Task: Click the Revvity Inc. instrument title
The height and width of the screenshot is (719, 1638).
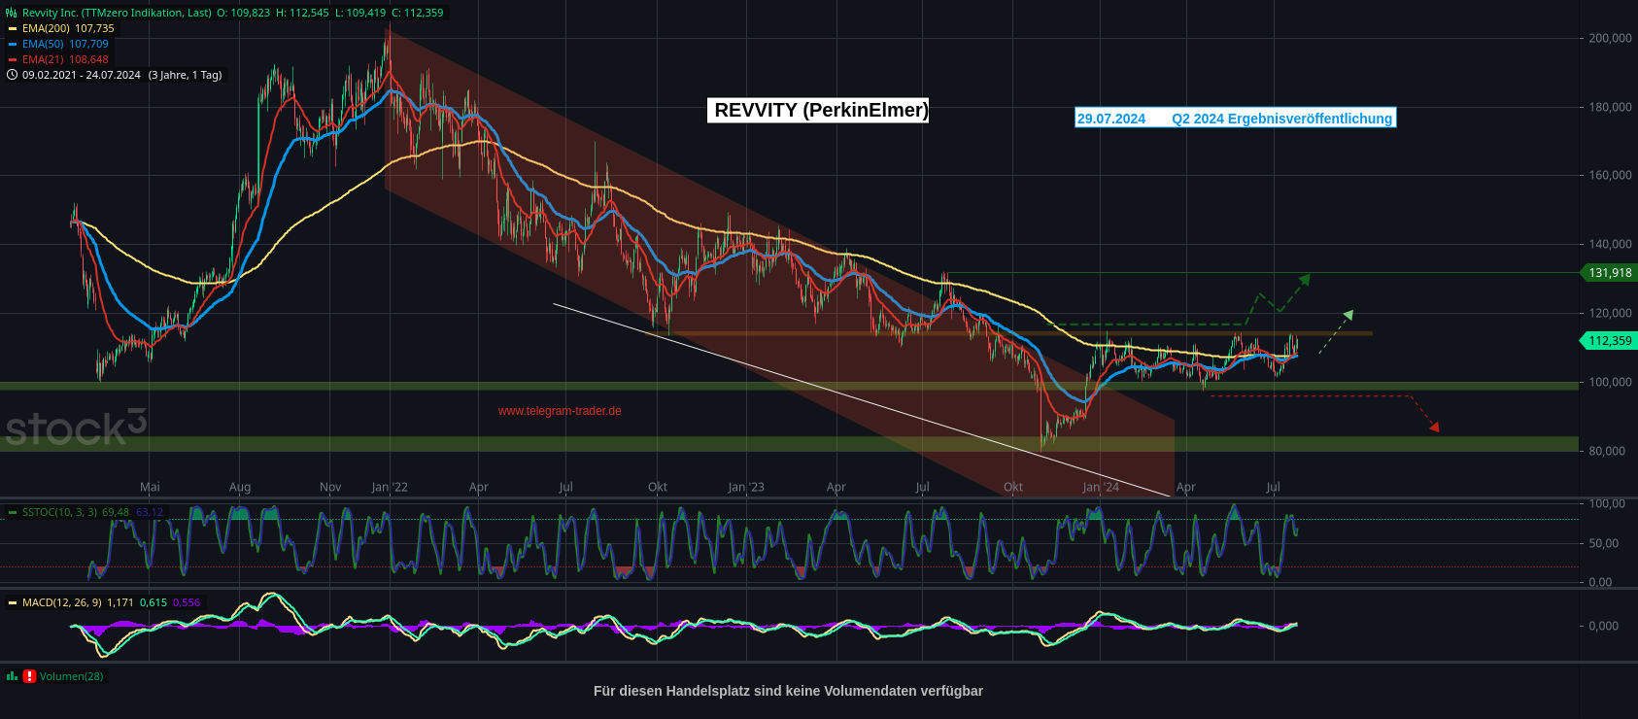Action: pyautogui.click(x=117, y=13)
